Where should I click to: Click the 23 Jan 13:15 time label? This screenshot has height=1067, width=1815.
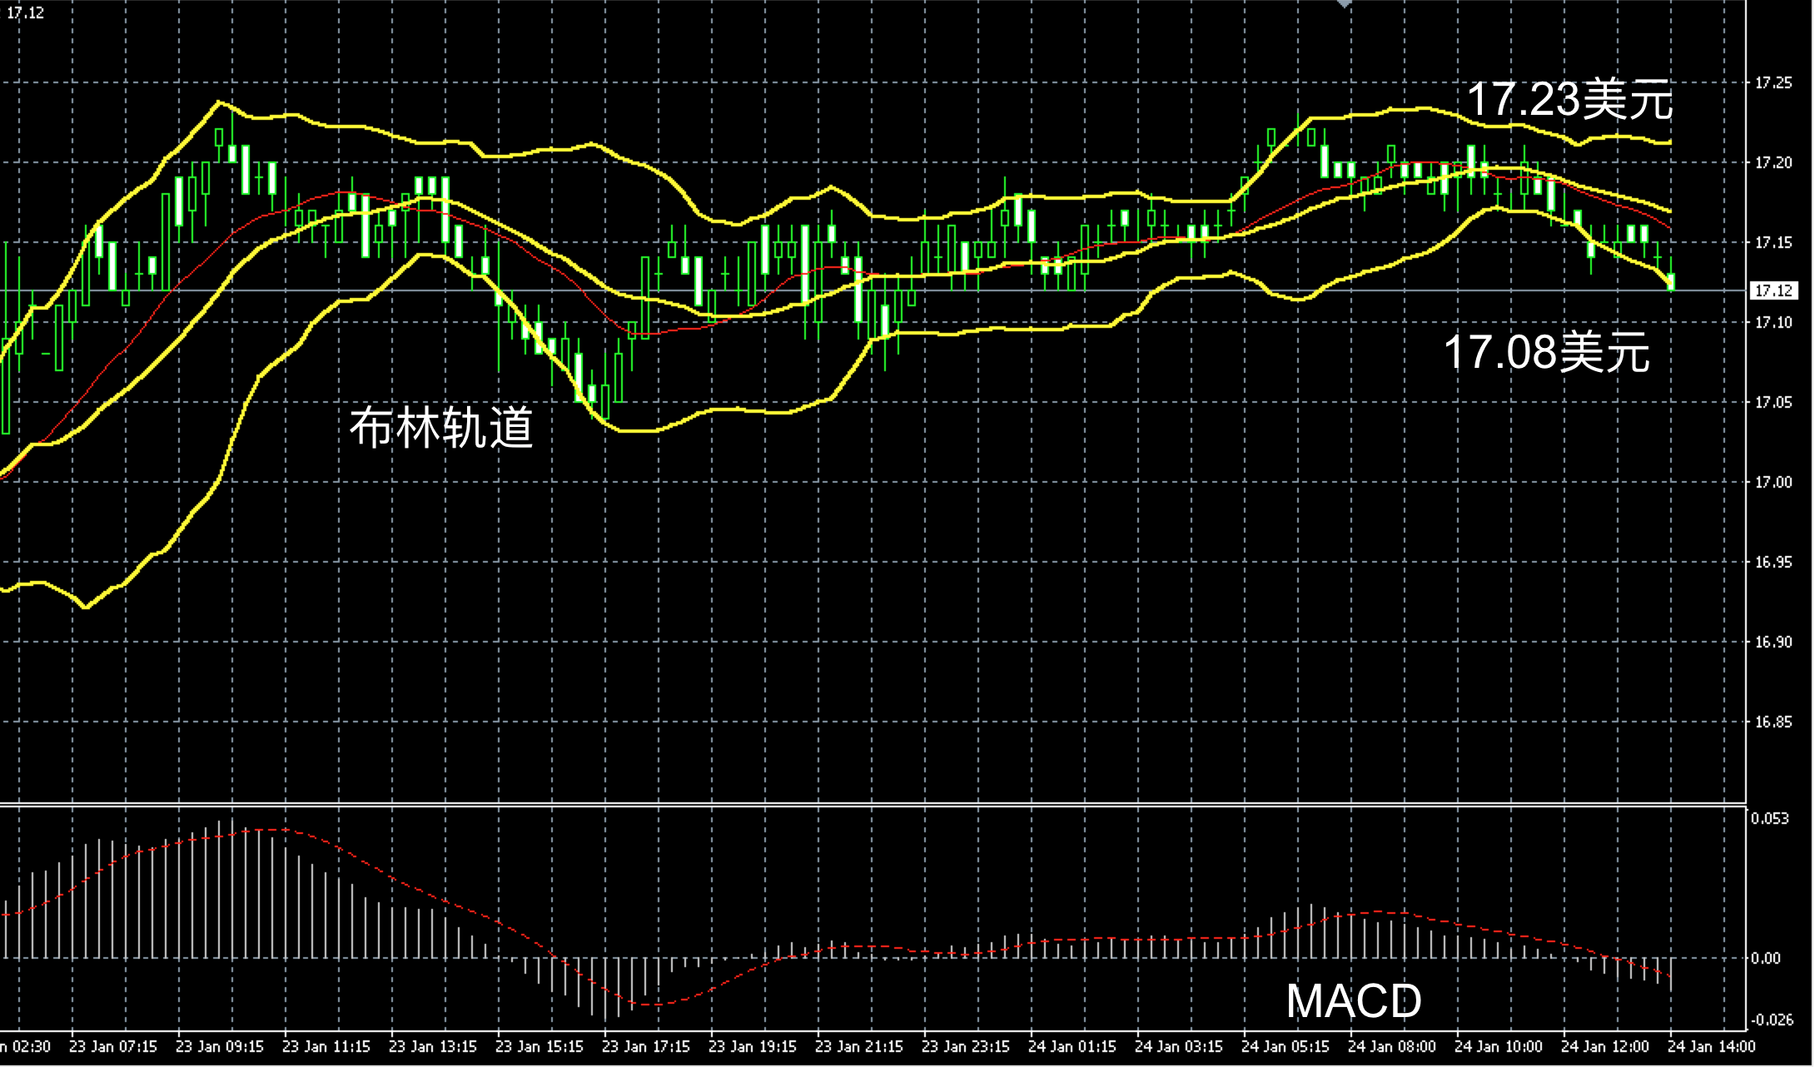tap(432, 1046)
